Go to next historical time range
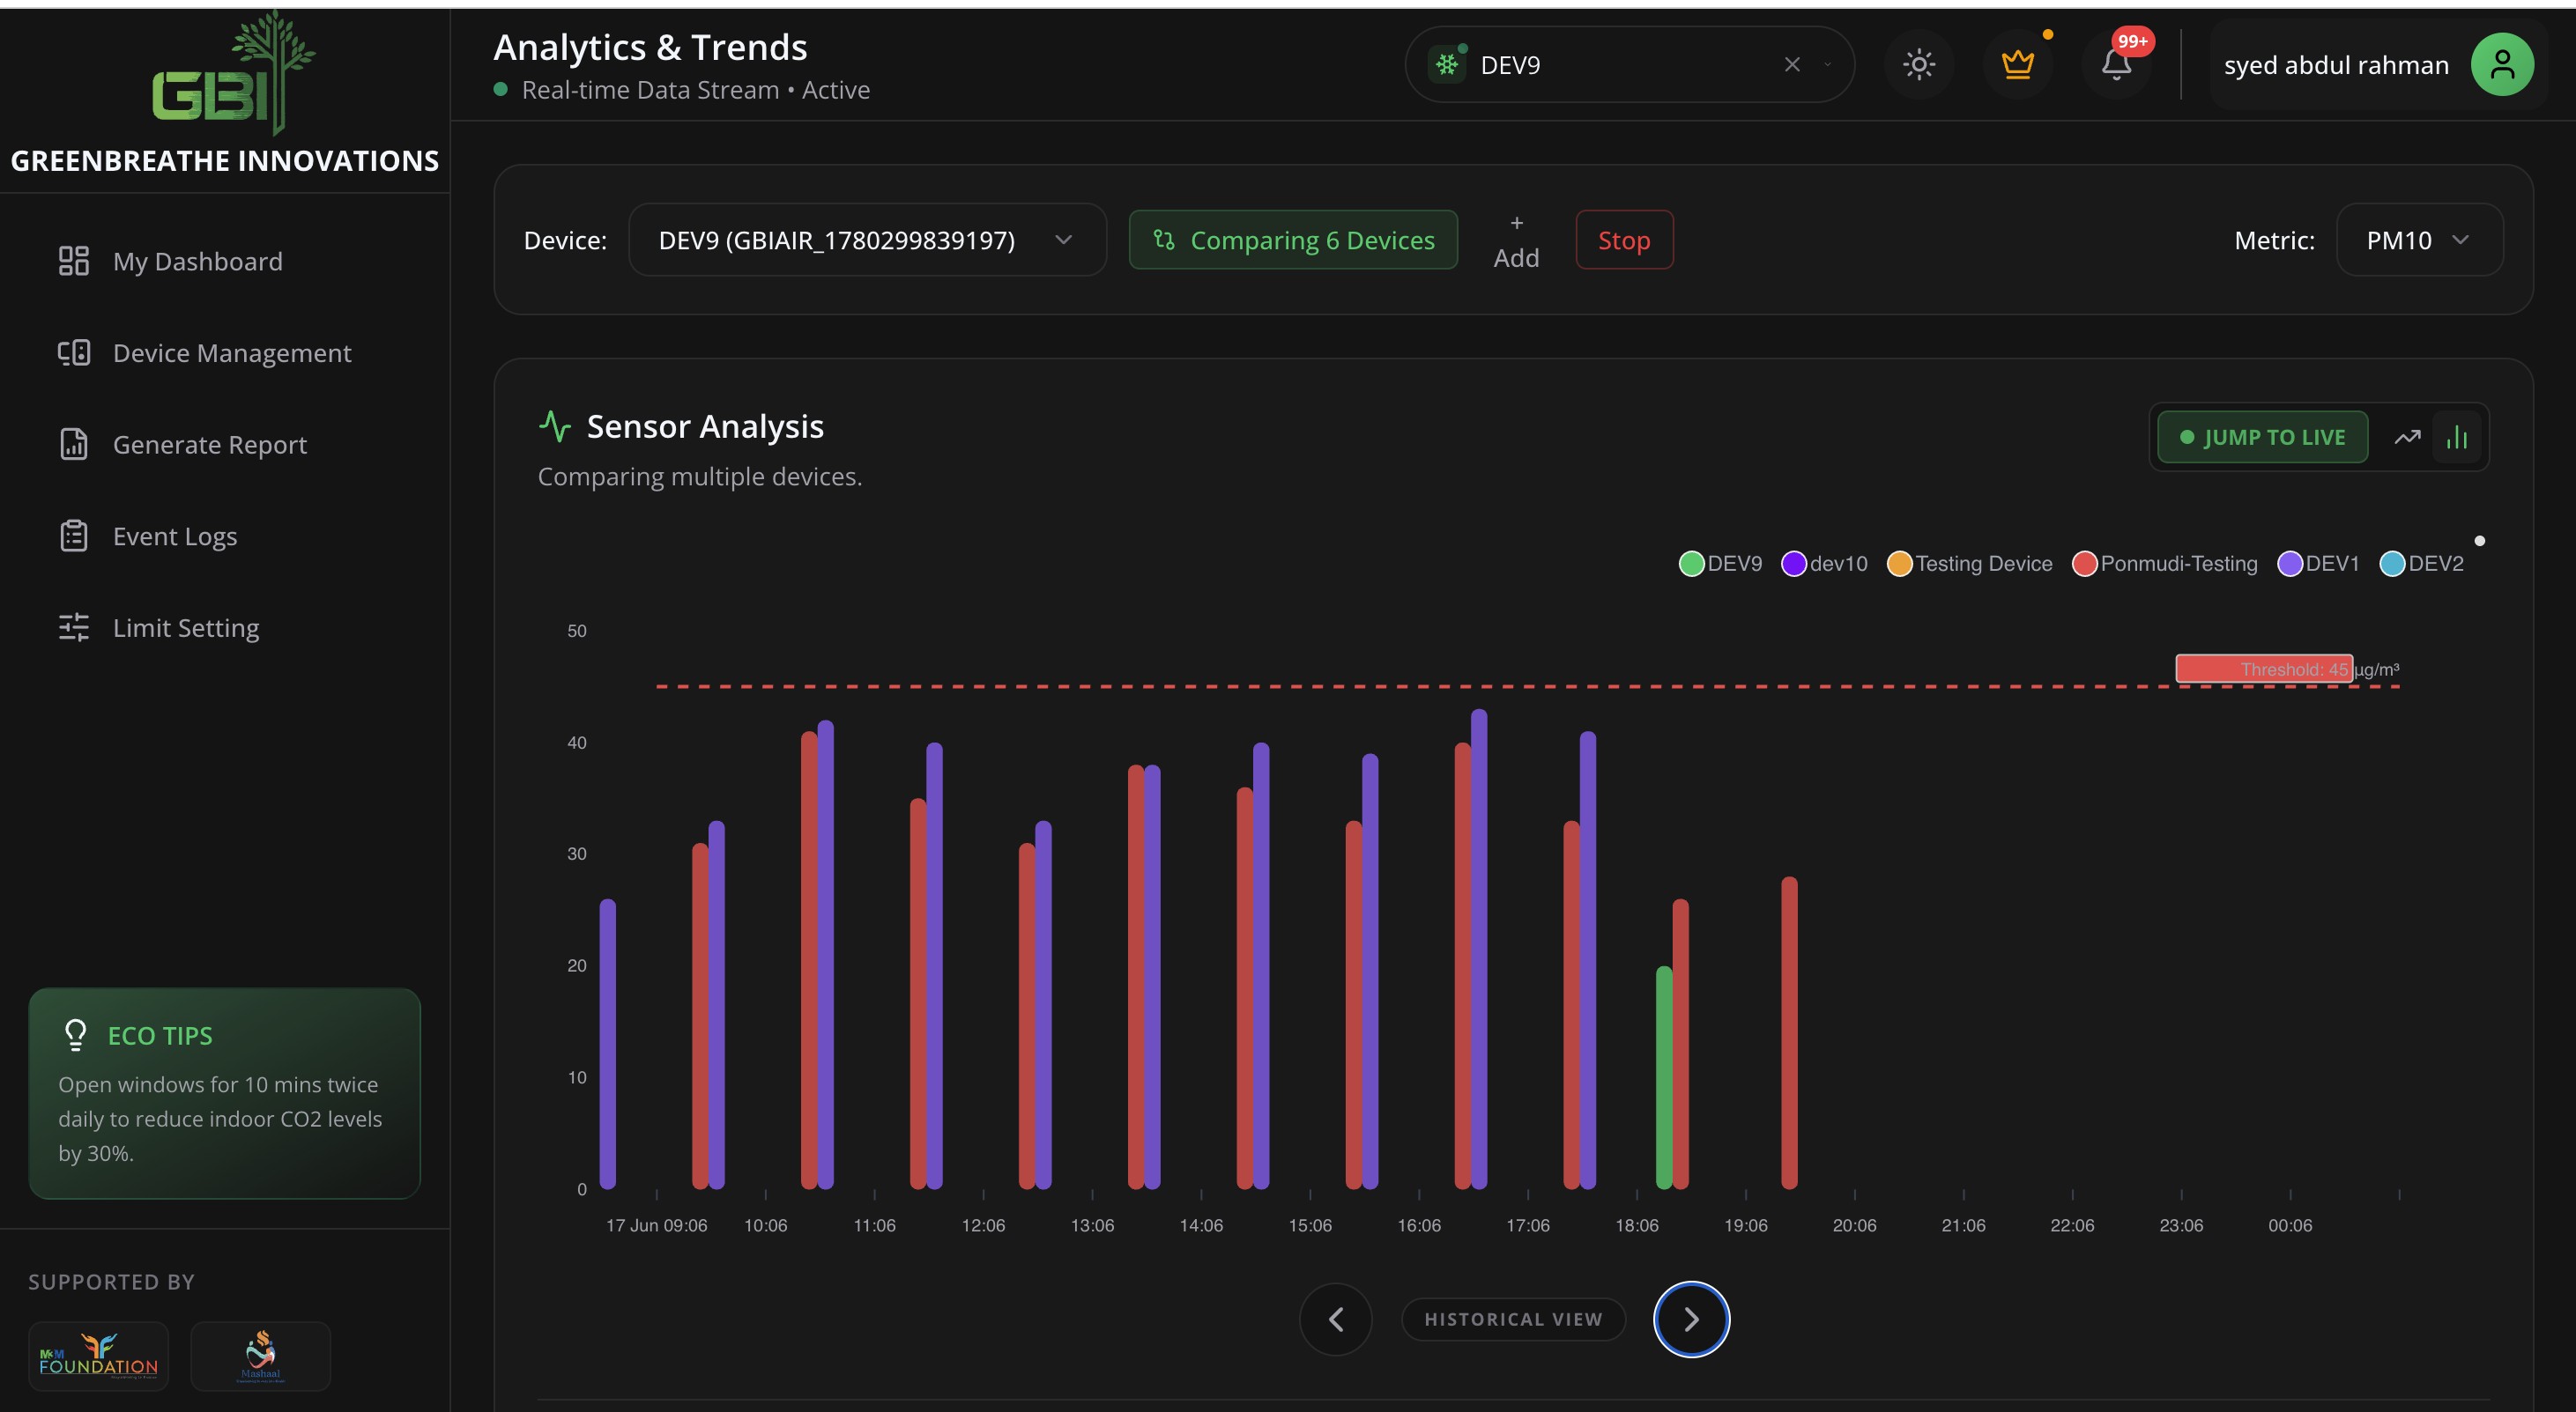2576x1412 pixels. point(1691,1319)
